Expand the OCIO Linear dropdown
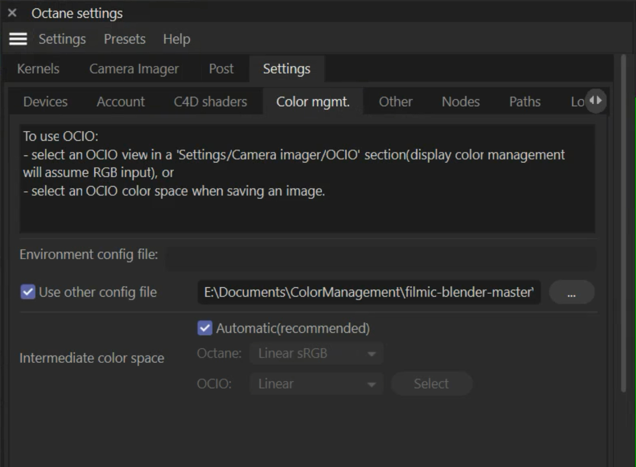 click(x=316, y=384)
